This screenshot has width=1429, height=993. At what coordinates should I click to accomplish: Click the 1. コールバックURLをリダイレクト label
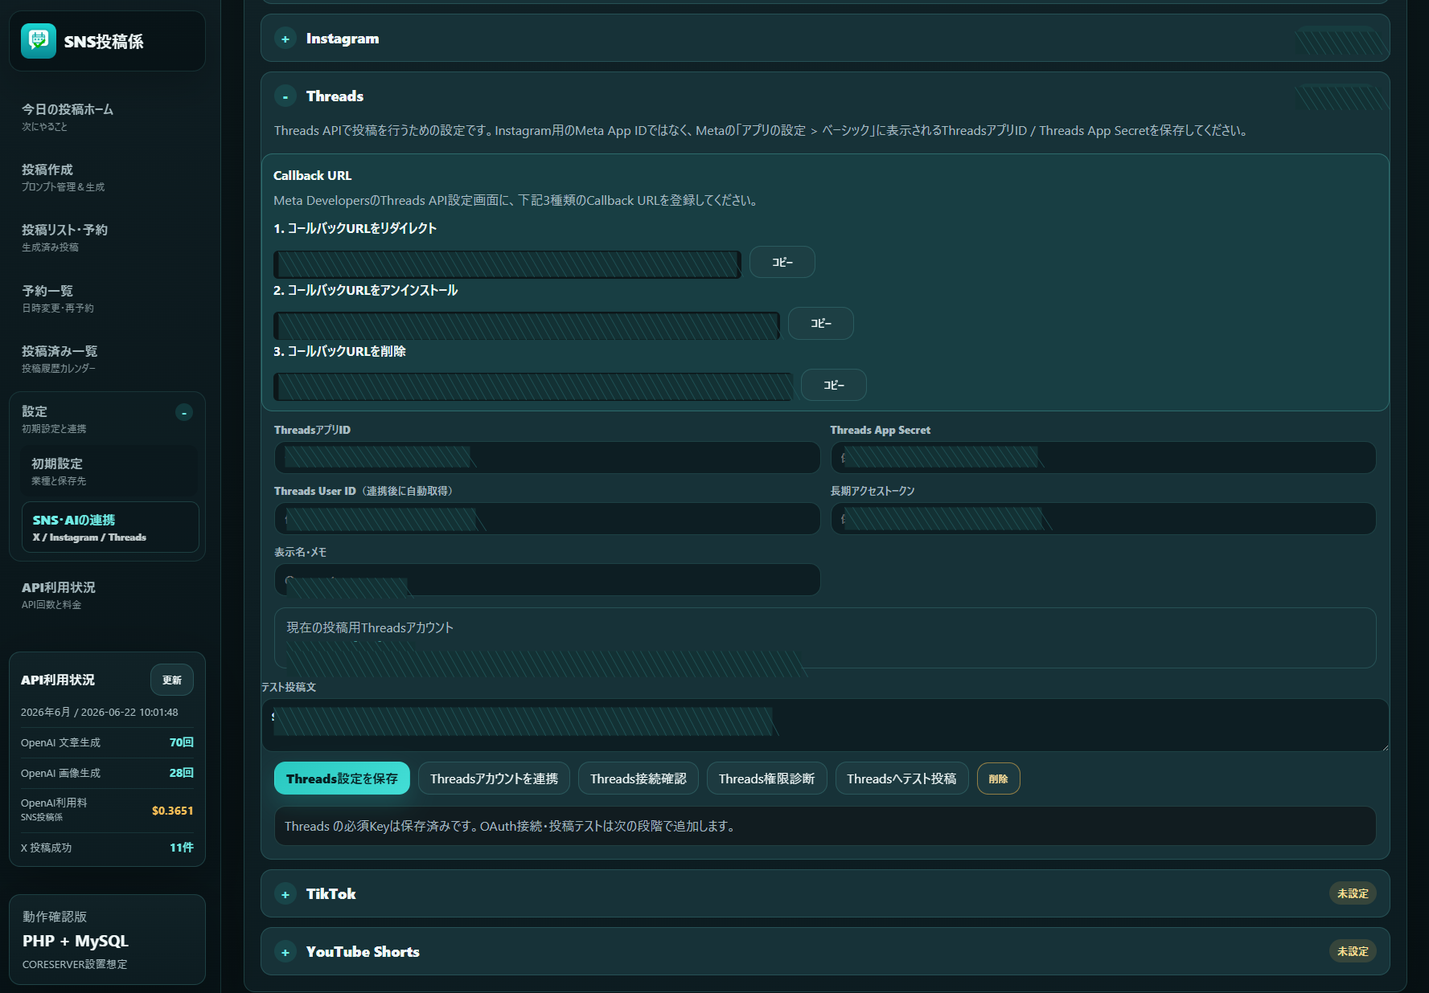(x=355, y=229)
